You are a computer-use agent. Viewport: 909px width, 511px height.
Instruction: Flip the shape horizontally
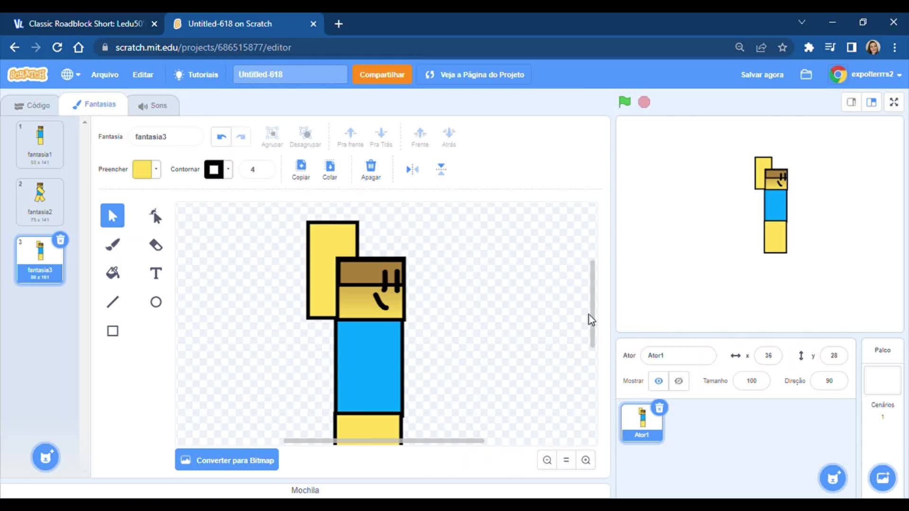click(412, 169)
